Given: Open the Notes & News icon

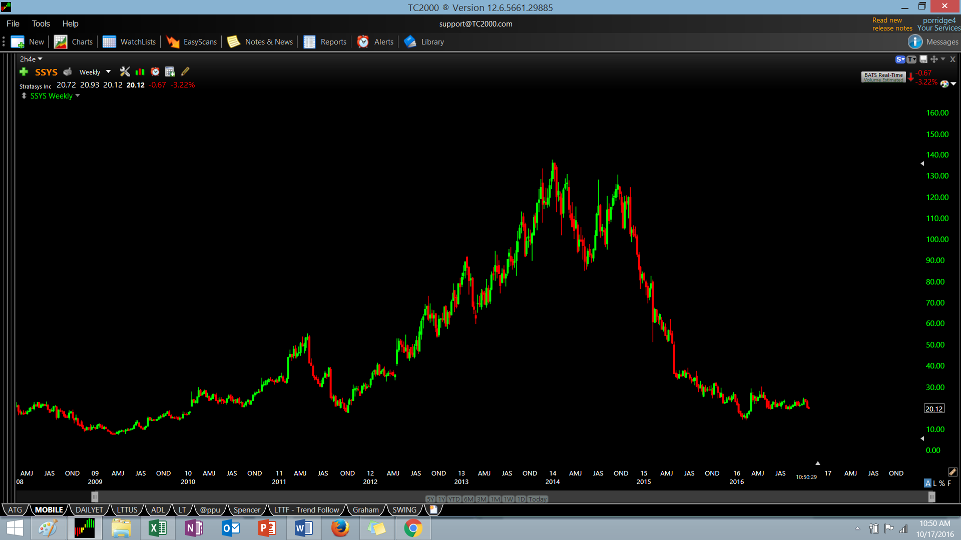Looking at the screenshot, I should click(x=234, y=42).
